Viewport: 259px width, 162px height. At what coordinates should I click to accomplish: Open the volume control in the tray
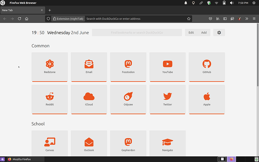tap(232, 3)
